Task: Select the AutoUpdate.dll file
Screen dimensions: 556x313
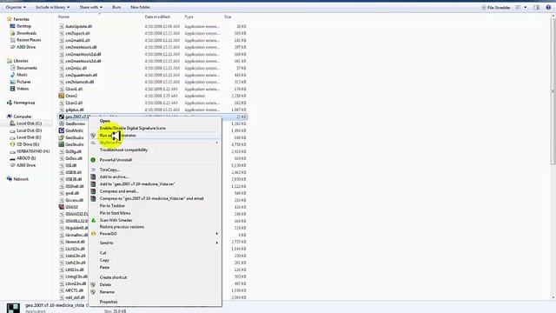Action: (x=79, y=27)
